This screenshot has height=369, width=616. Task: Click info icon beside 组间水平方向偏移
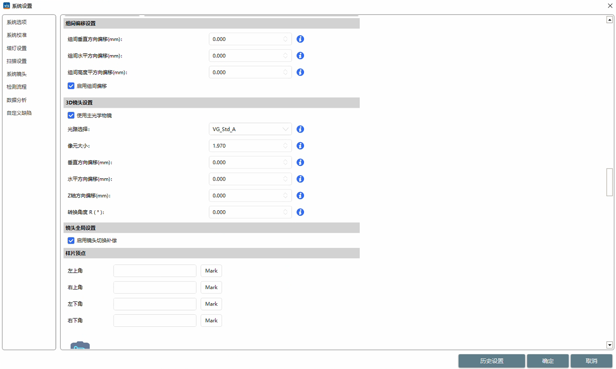[x=300, y=56]
